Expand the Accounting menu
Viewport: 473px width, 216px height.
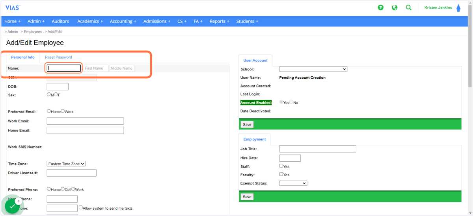tap(123, 21)
